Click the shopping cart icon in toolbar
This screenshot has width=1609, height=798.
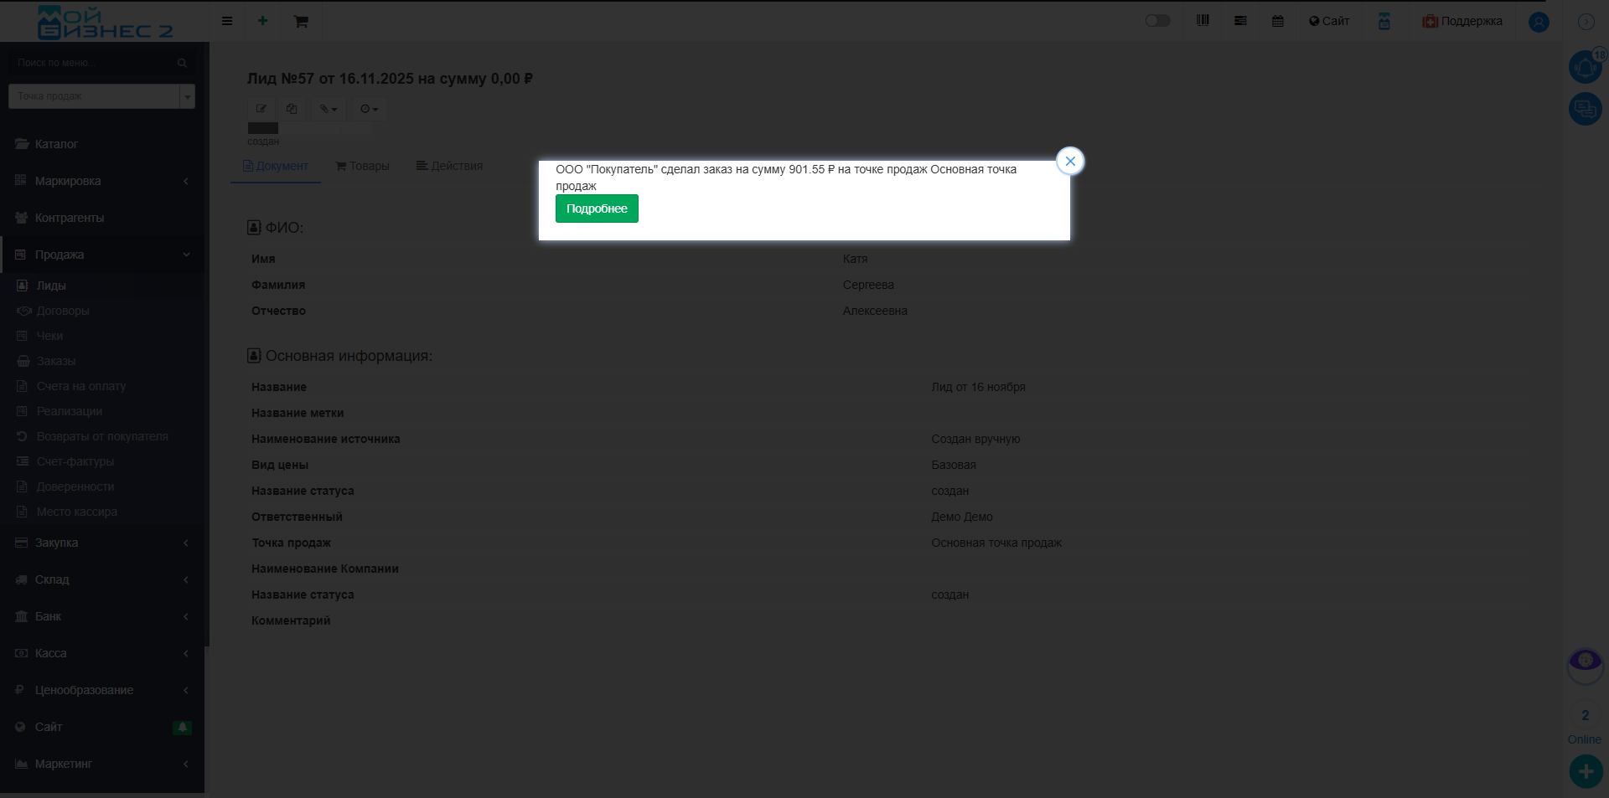(x=301, y=21)
